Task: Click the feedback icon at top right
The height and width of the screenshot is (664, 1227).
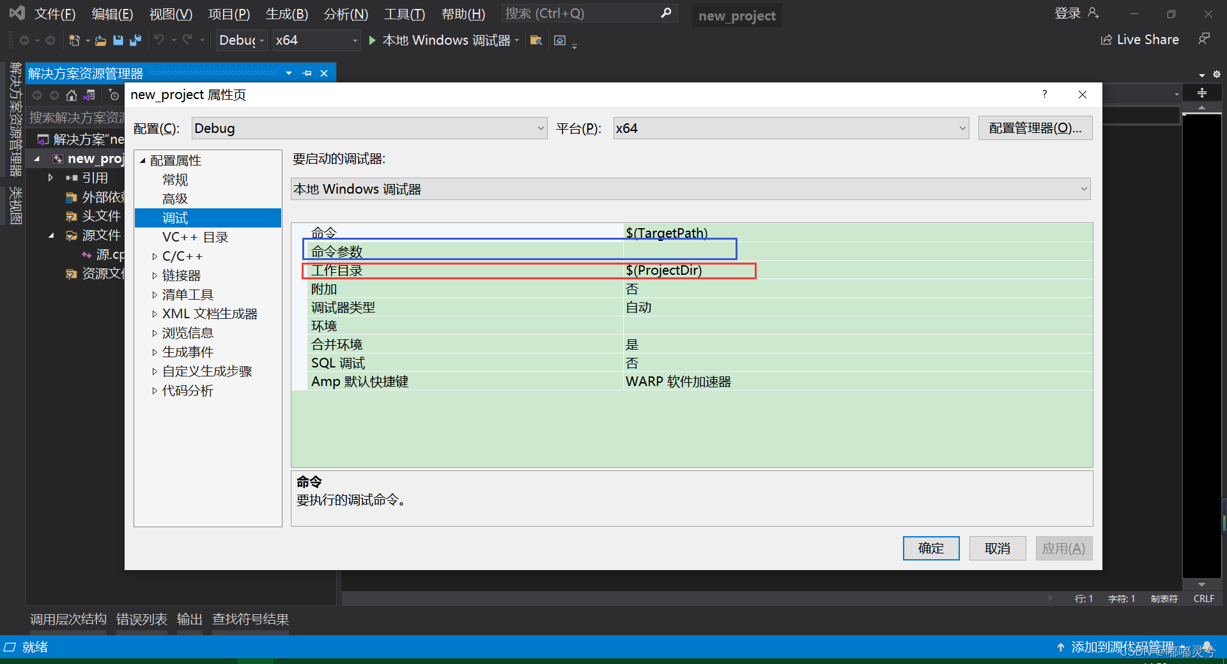Action: tap(1204, 40)
